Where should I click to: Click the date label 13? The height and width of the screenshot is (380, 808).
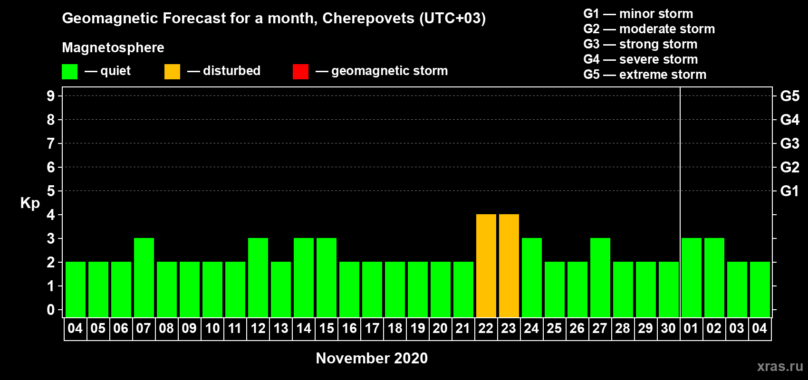tap(280, 329)
